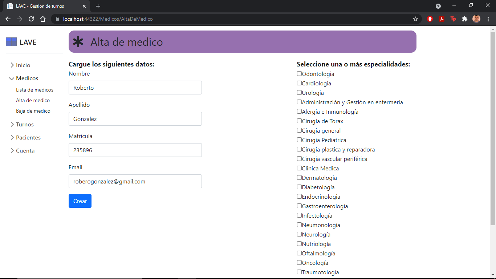Open Baja de medico menu entry
Viewport: 496px width, 279px height.
coord(33,111)
